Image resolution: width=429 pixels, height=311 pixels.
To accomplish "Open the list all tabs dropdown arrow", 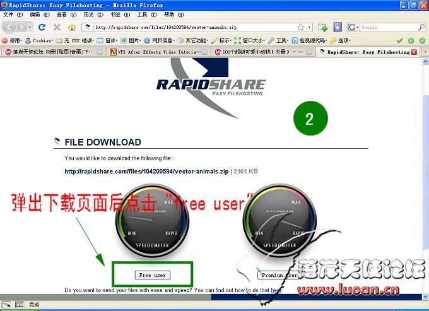I will pos(425,52).
